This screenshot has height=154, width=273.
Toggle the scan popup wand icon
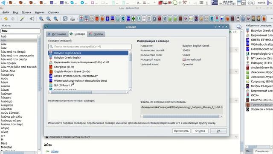coord(22,19)
